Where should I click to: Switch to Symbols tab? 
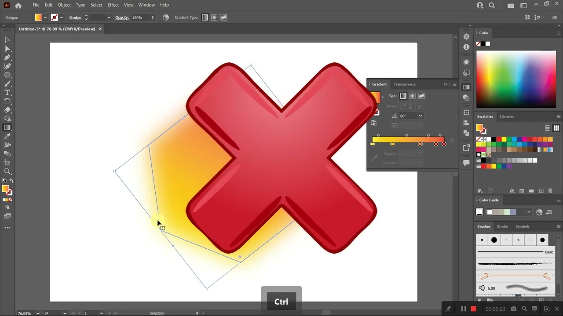(523, 226)
